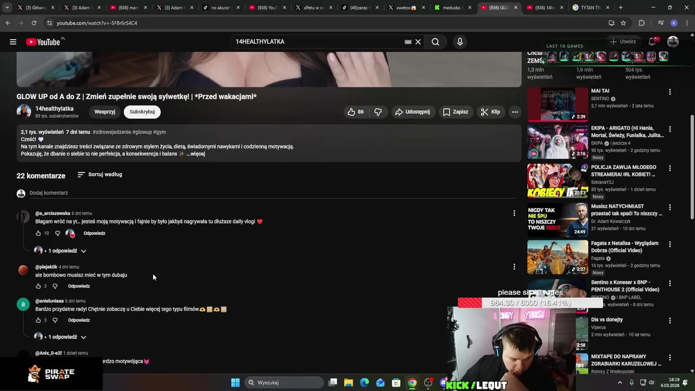Expand description with ...więcej

coord(195,154)
